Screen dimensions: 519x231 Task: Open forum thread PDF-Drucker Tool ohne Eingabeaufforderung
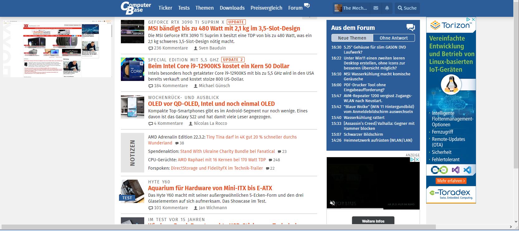pos(364,87)
